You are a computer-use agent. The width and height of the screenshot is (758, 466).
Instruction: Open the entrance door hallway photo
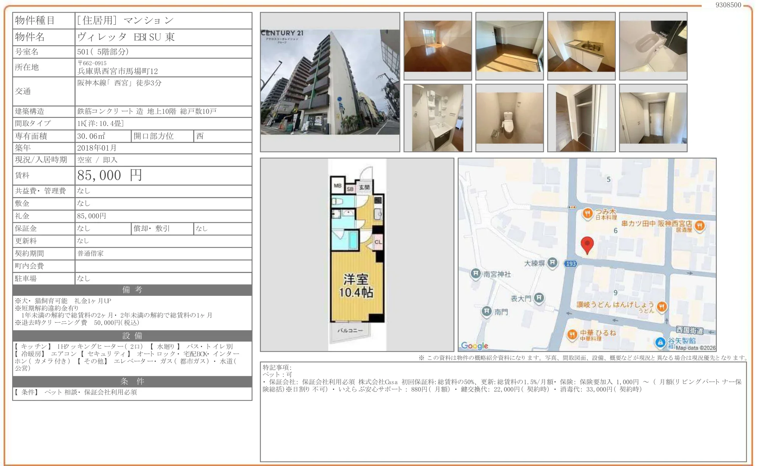click(x=653, y=118)
